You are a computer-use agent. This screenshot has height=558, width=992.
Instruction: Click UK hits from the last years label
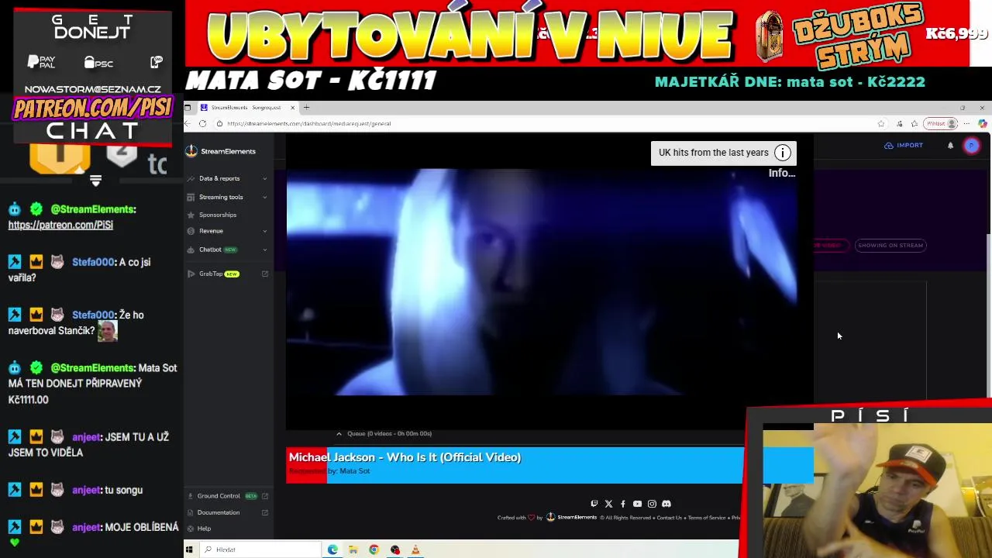[x=713, y=153]
